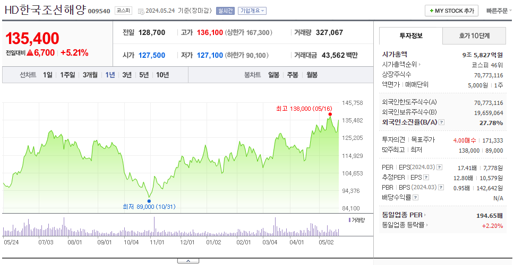Viewport: 514px width, 265px height.
Task: Click the 시가총액 value 9조 5,827억원
Action: pos(483,55)
